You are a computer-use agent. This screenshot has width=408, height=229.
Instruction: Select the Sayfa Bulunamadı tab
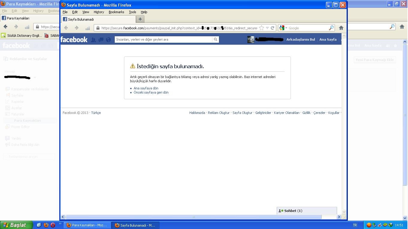[98, 19]
